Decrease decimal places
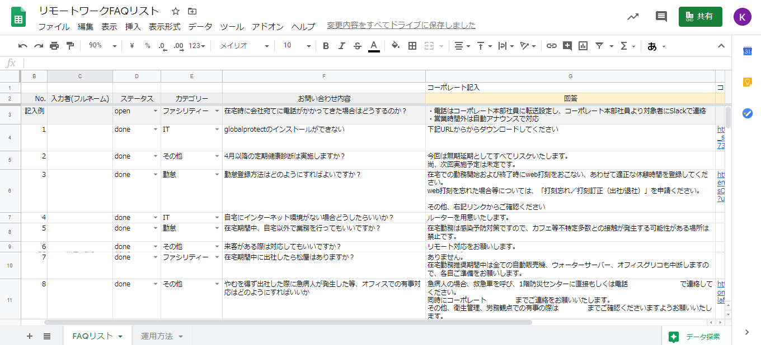 [163, 46]
